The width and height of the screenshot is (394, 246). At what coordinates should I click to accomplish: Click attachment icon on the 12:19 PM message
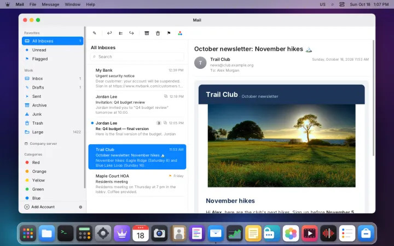pyautogui.click(x=166, y=96)
